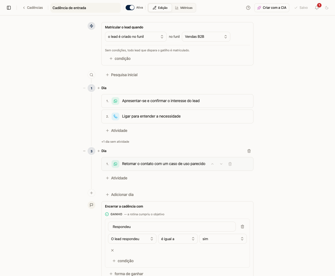Toggle the Ativa switch
The height and width of the screenshot is (276, 335).
[x=130, y=8]
